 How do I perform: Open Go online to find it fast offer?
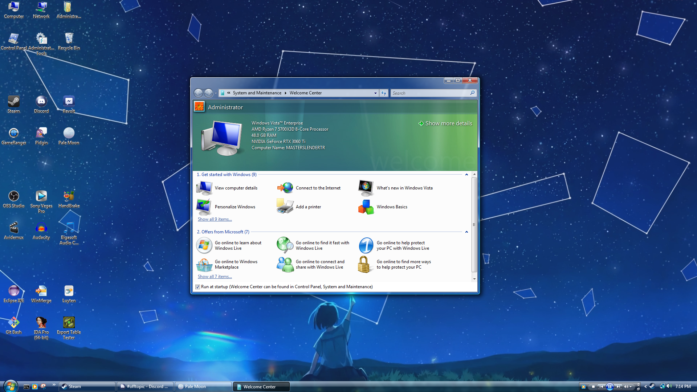tap(313, 246)
